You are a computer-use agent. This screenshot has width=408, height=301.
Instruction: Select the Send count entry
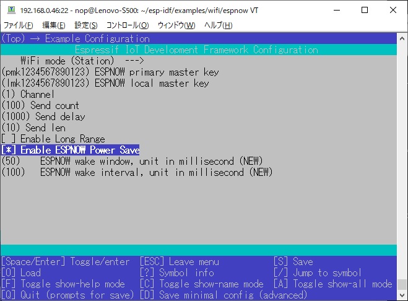[40, 106]
